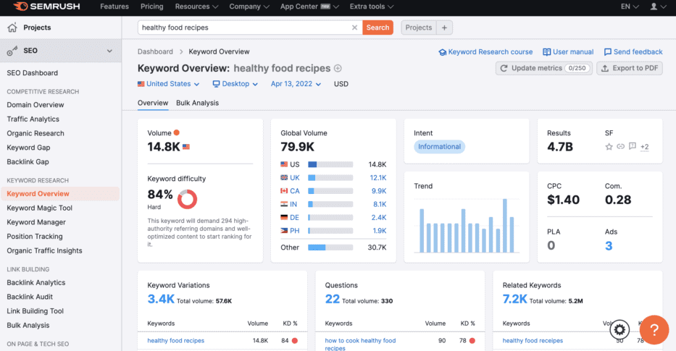
Task: Click the orange Volume info dot
Action: point(176,132)
